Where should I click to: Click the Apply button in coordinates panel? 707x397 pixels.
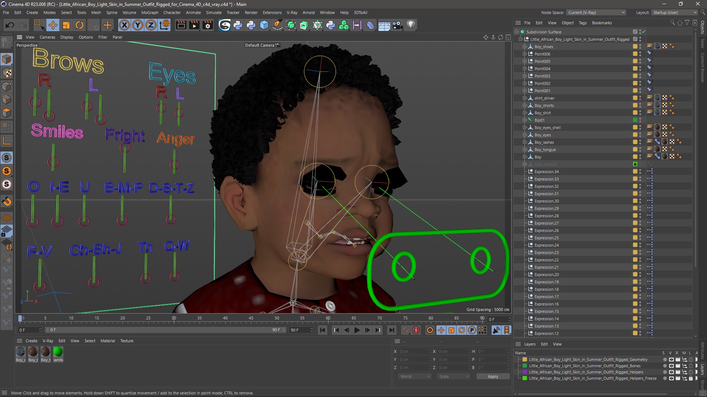pos(493,376)
